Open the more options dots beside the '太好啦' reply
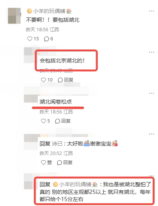Screen dimensions: 158x206 (x=152, y=134)
